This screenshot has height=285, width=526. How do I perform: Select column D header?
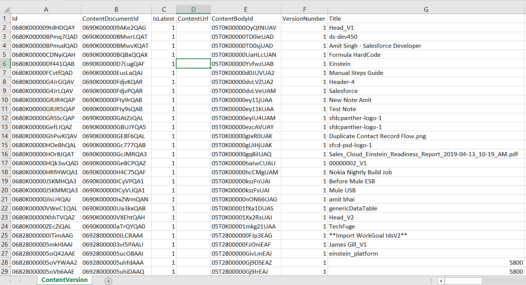[193, 9]
